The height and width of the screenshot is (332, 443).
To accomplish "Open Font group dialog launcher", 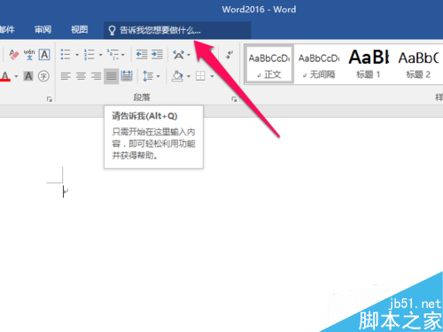I will (x=50, y=99).
